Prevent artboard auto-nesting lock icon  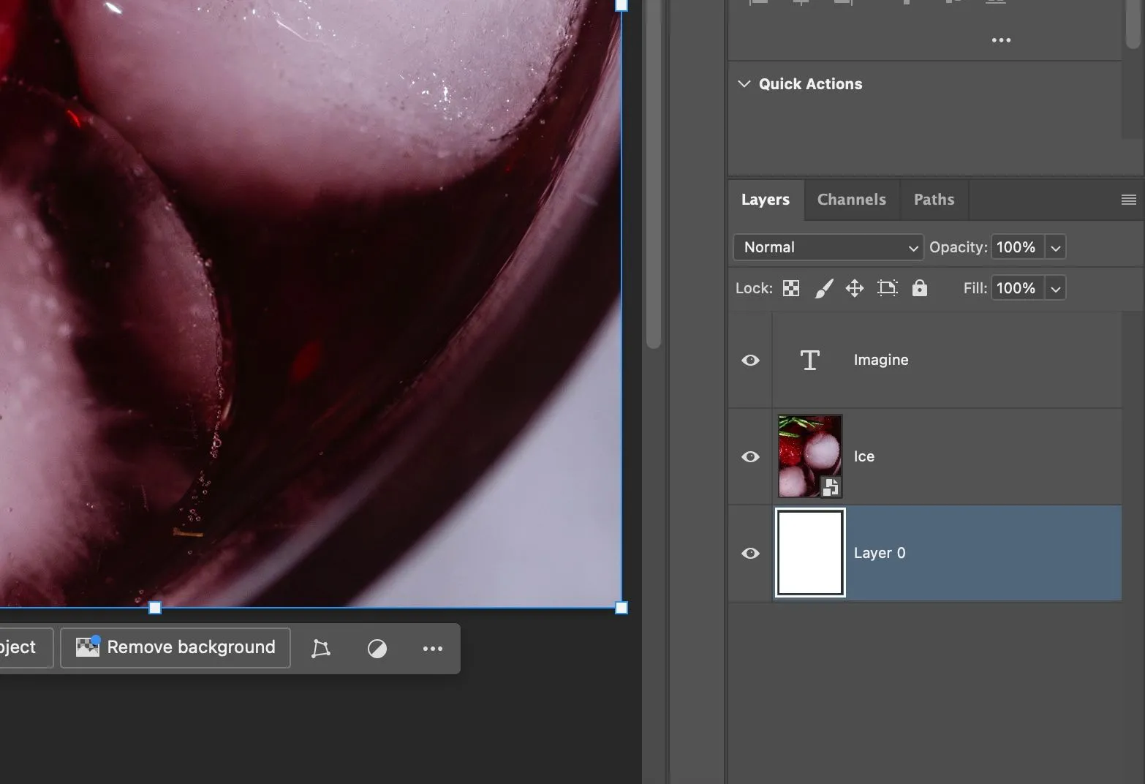pos(887,288)
